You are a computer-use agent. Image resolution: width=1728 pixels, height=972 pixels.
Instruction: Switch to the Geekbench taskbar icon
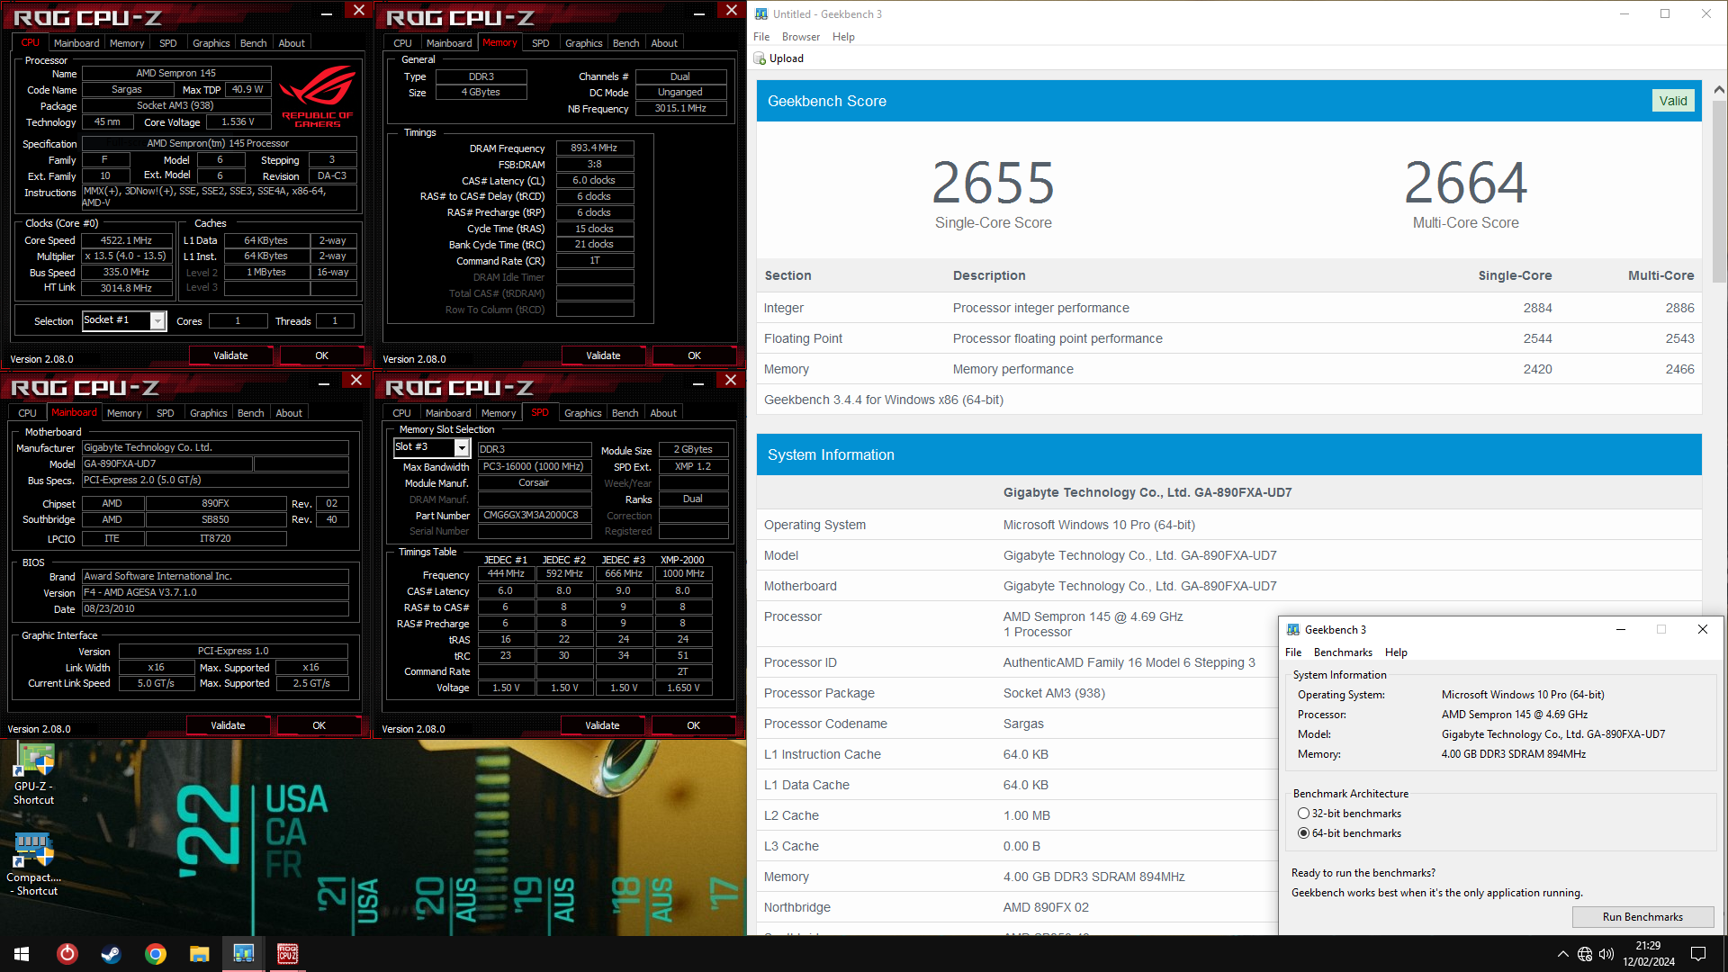point(244,954)
